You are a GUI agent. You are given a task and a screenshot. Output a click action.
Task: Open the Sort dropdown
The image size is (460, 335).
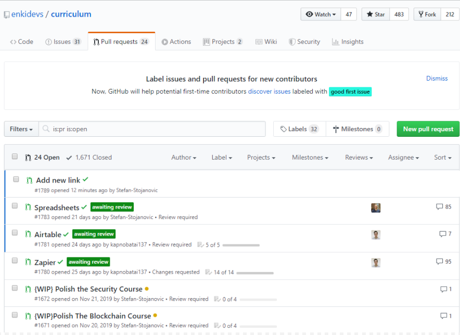[442, 158]
